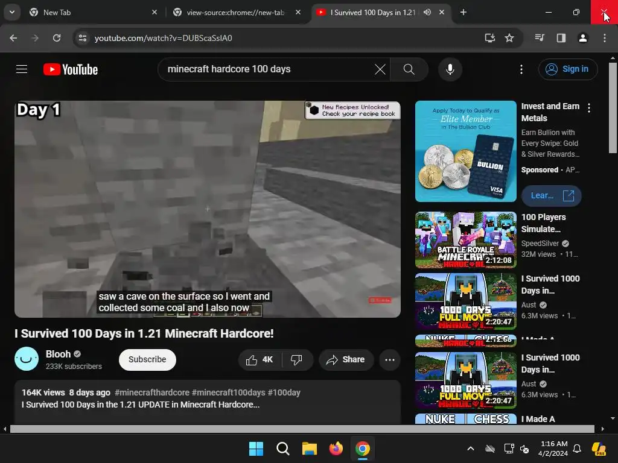Image resolution: width=618 pixels, height=463 pixels.
Task: Click the vertical page scrollbar thumb
Action: [613, 108]
